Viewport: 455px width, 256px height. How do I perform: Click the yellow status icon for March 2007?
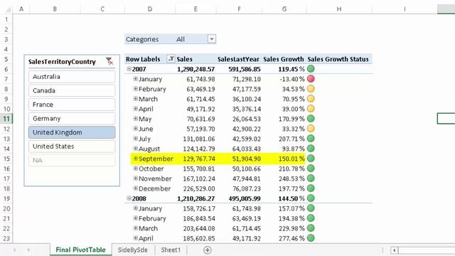[x=311, y=98]
